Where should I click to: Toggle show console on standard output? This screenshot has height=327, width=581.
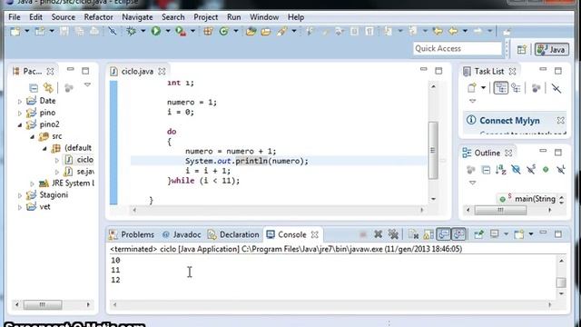444,234
